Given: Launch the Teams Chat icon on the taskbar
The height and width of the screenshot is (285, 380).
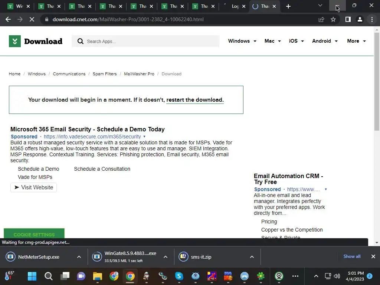Looking at the screenshot, I should 81,276.
